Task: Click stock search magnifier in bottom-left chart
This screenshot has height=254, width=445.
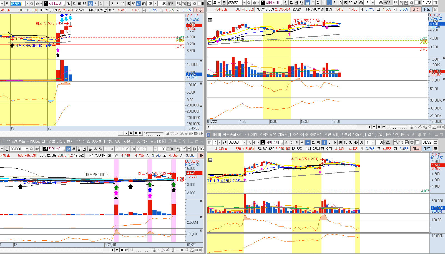Action: (x=32, y=149)
